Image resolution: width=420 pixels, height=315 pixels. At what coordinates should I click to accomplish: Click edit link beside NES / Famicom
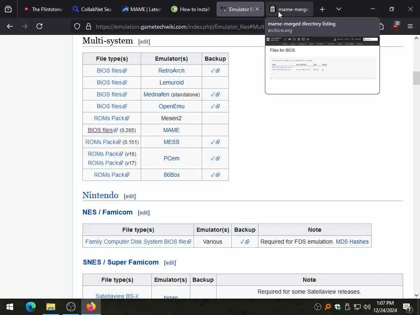click(144, 213)
